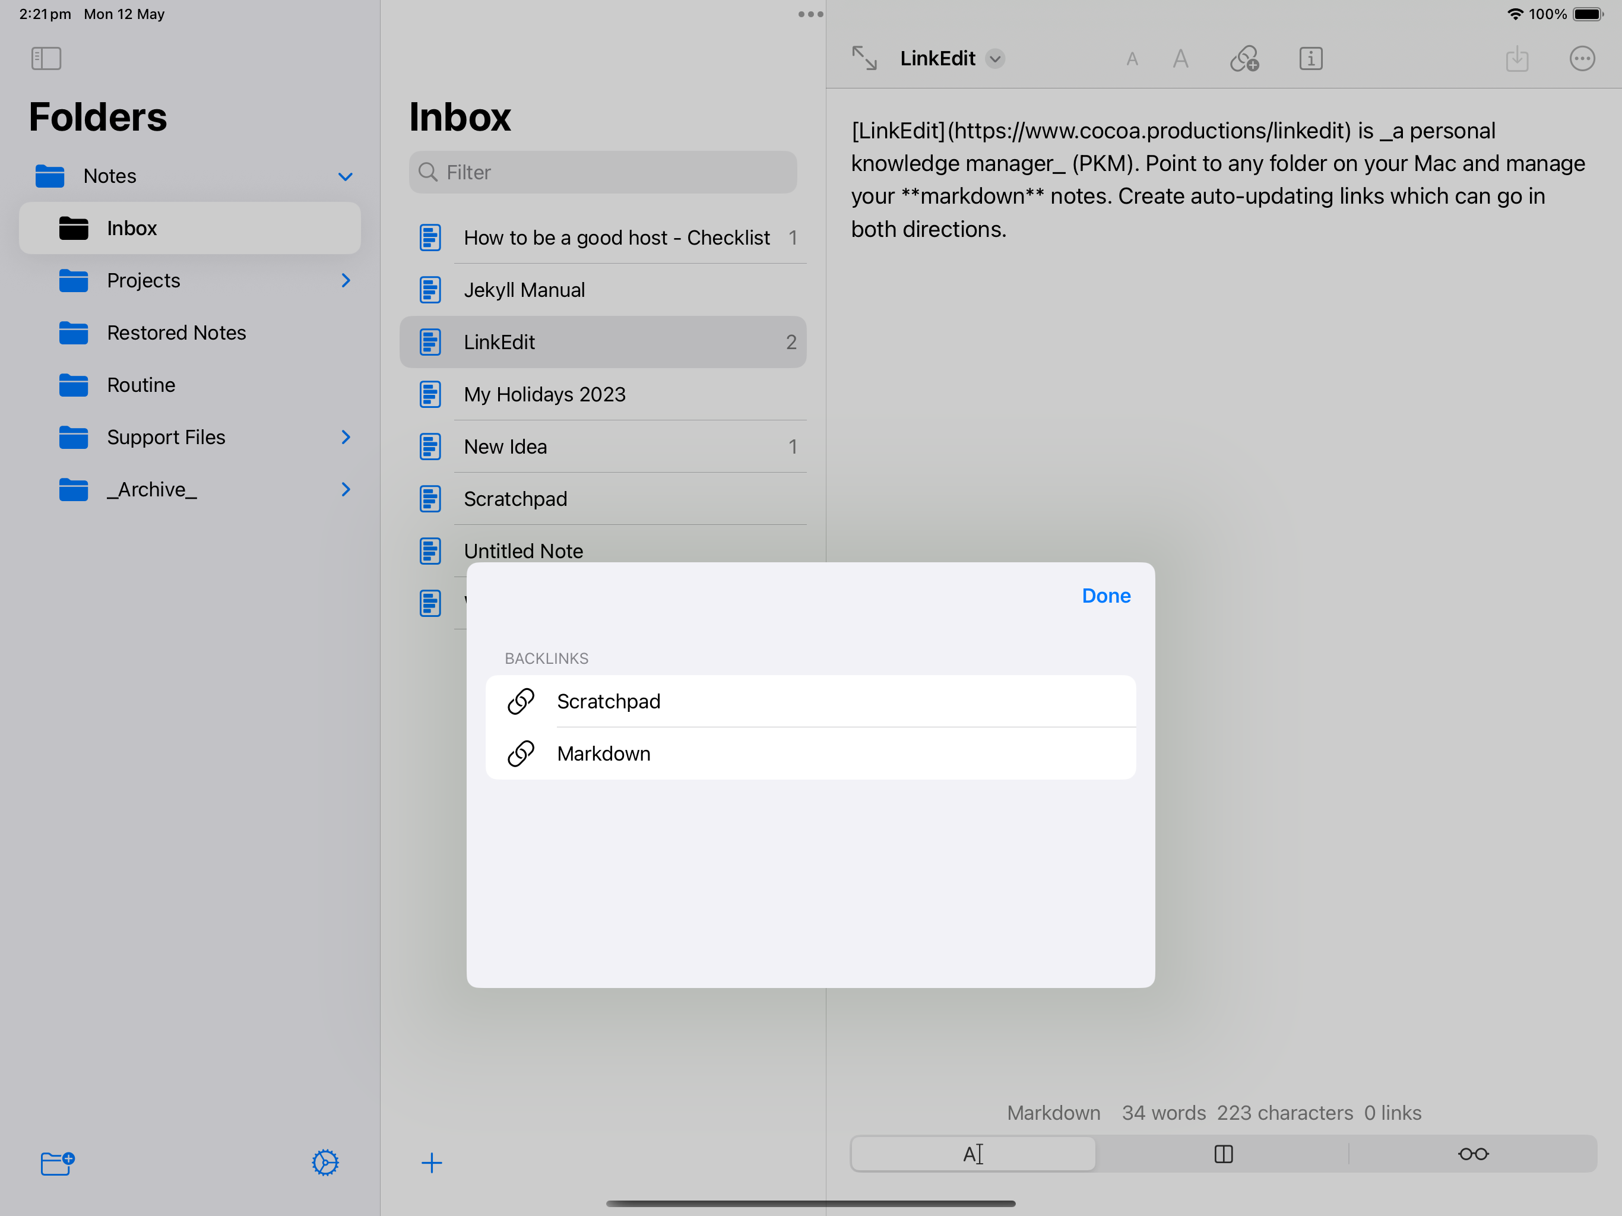Click the add link icon in toolbar

[1244, 59]
